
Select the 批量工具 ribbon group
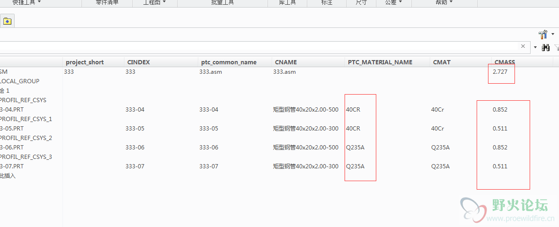coord(222,2)
